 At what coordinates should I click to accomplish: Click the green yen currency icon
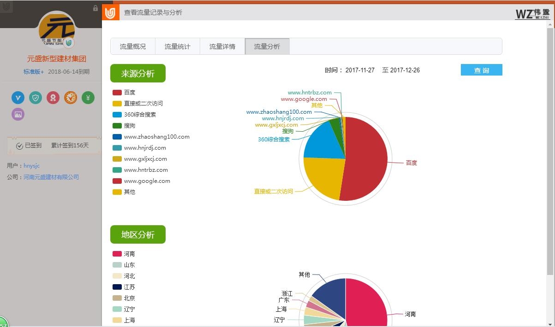click(88, 98)
